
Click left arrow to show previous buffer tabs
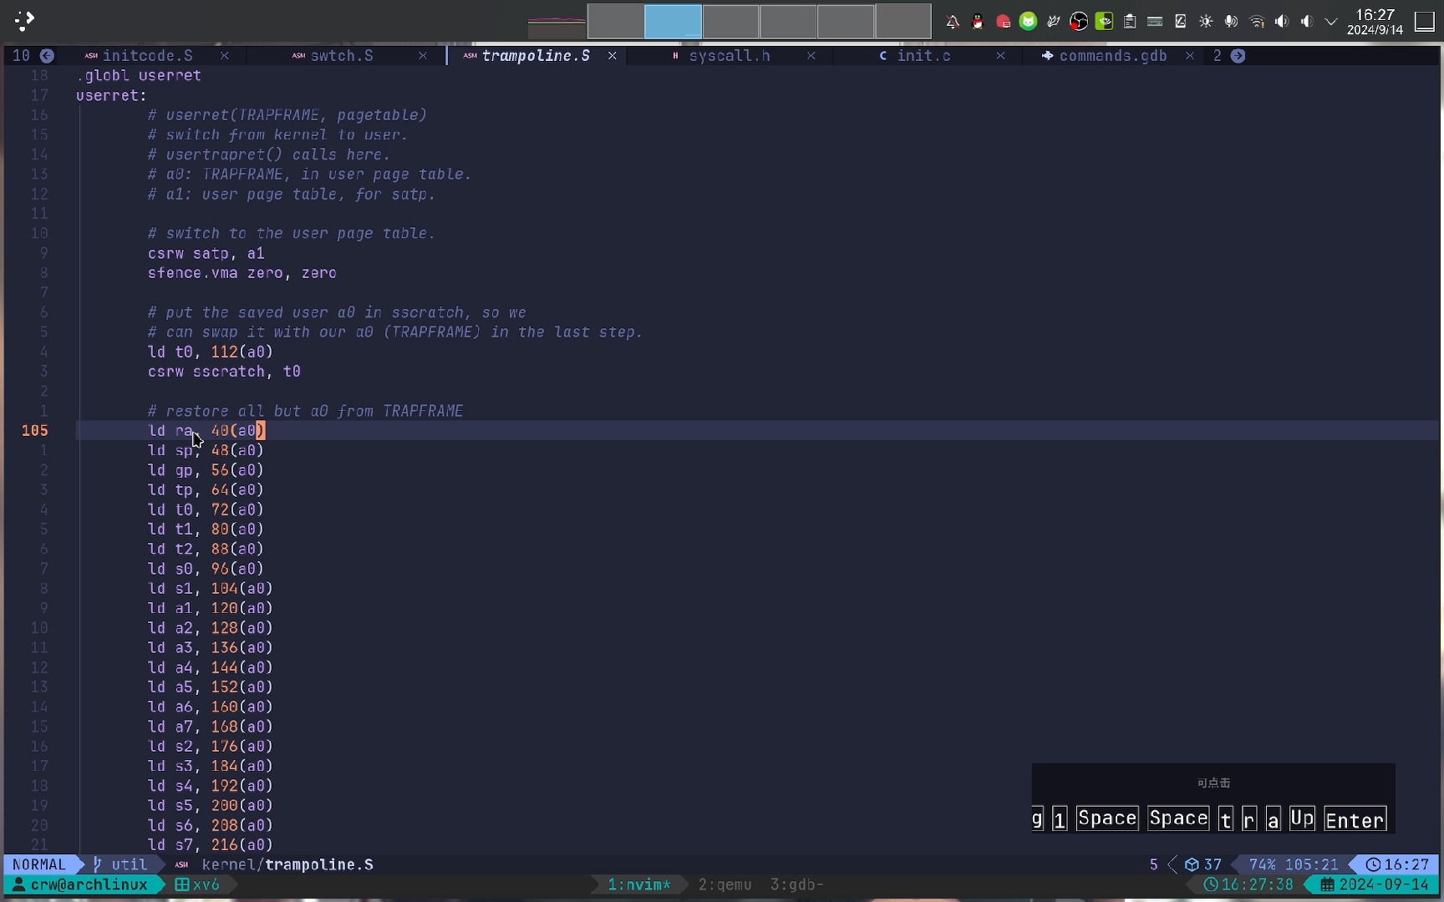(x=48, y=56)
